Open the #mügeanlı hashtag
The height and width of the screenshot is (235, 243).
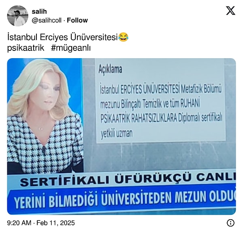coord(70,48)
